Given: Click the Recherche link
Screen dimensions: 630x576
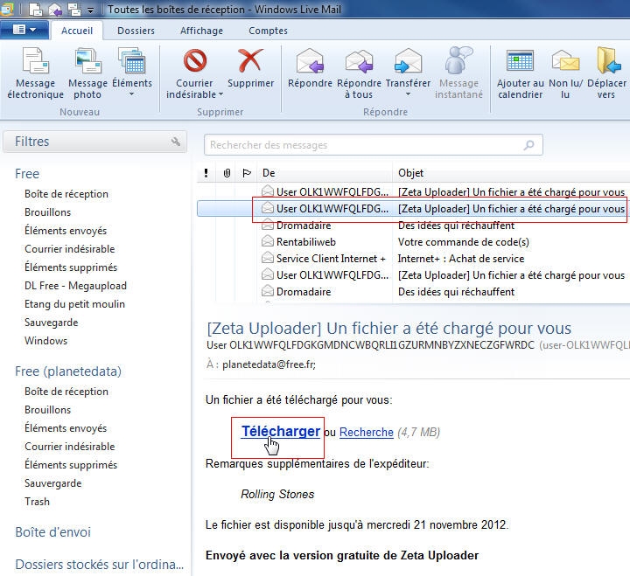Looking at the screenshot, I should [x=366, y=433].
